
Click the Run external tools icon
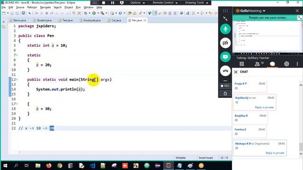(x=102, y=13)
